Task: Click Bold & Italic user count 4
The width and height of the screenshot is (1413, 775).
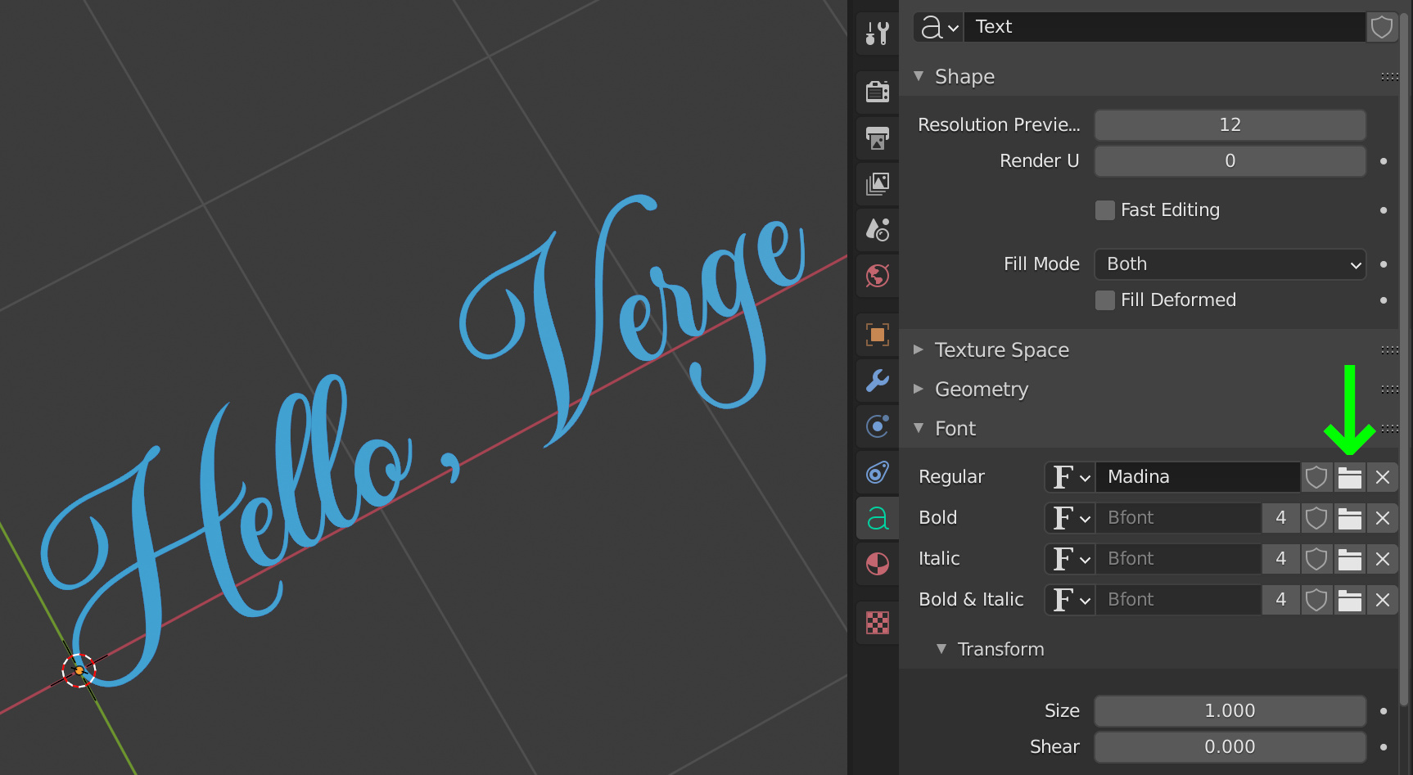Action: coord(1281,600)
